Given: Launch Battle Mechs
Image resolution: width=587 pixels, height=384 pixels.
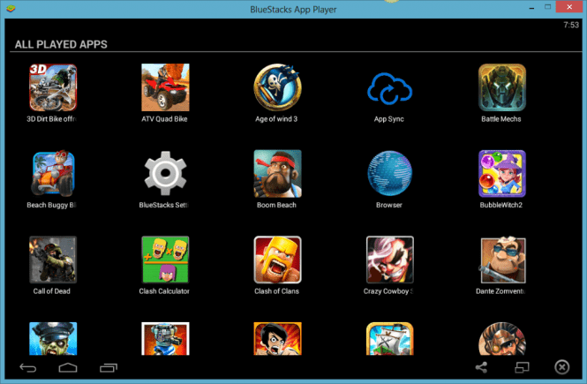Looking at the screenshot, I should click(502, 87).
